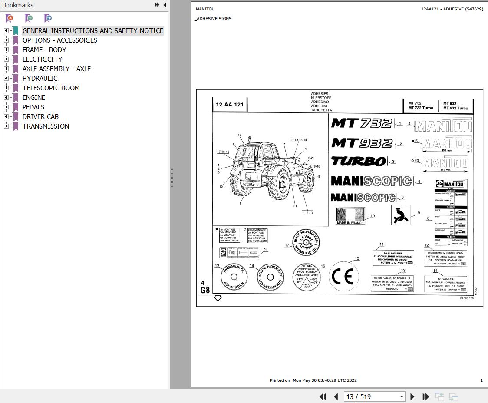Click the bookmark icon beside HYDRAULIC
The image size is (488, 403).
(x=16, y=79)
